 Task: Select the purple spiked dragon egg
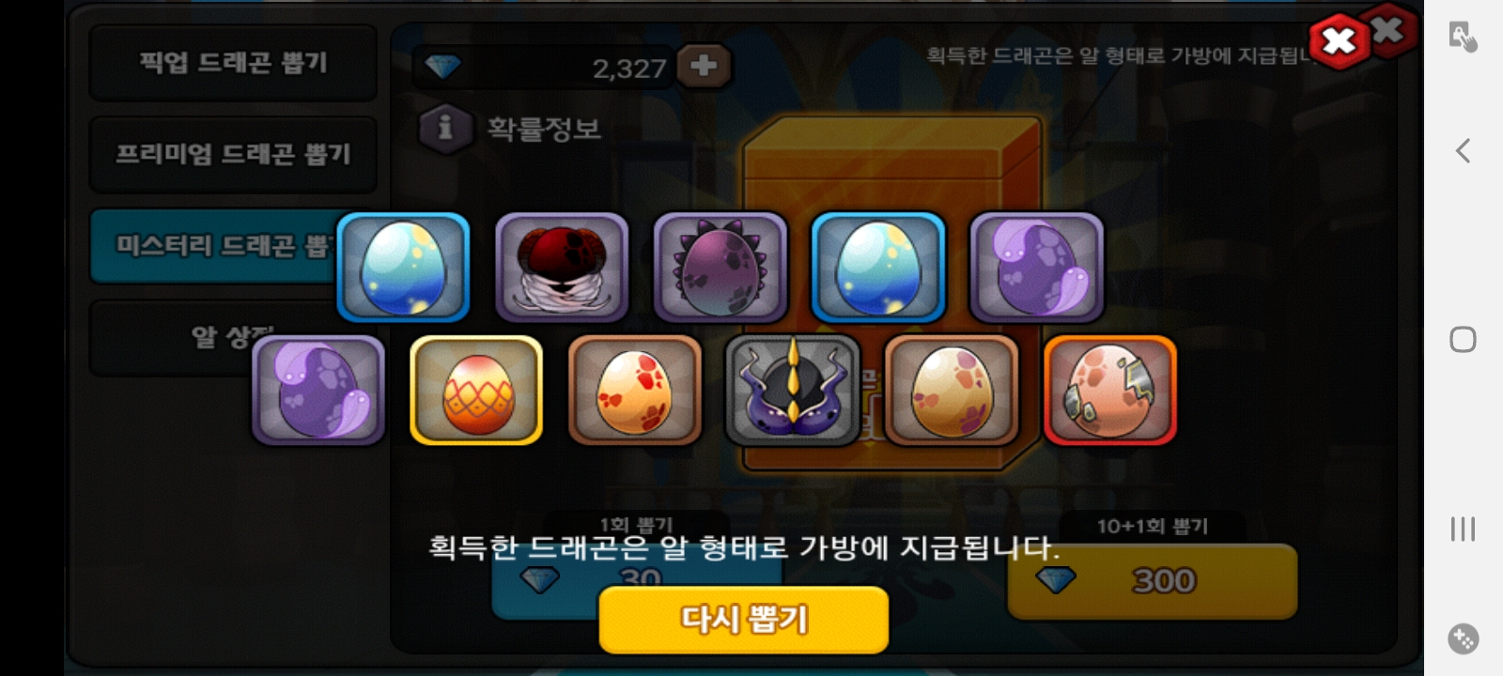point(720,268)
